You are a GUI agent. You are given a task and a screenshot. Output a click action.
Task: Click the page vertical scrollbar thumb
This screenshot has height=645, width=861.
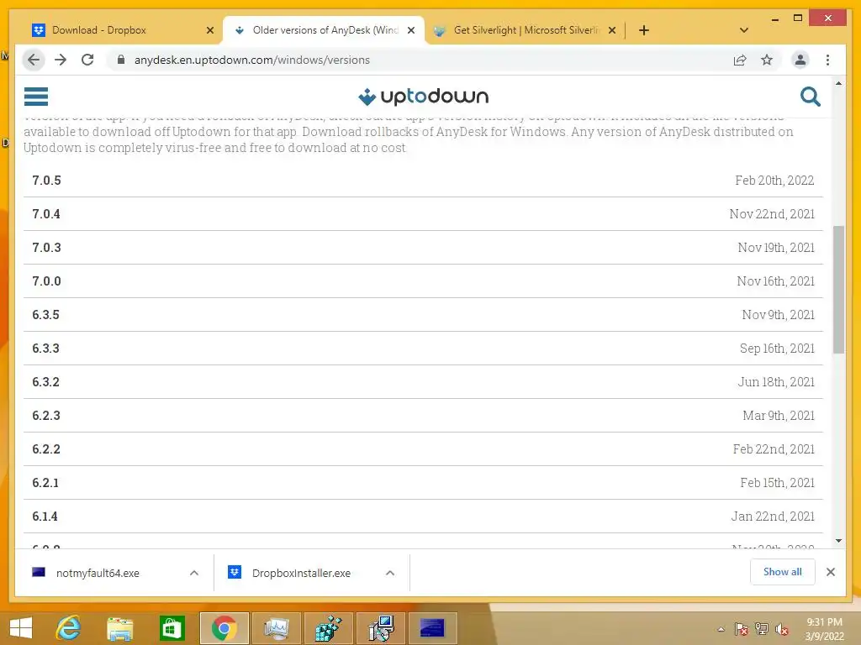pyautogui.click(x=838, y=290)
